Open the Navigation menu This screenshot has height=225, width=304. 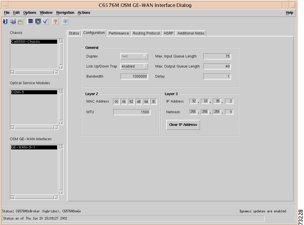point(65,13)
